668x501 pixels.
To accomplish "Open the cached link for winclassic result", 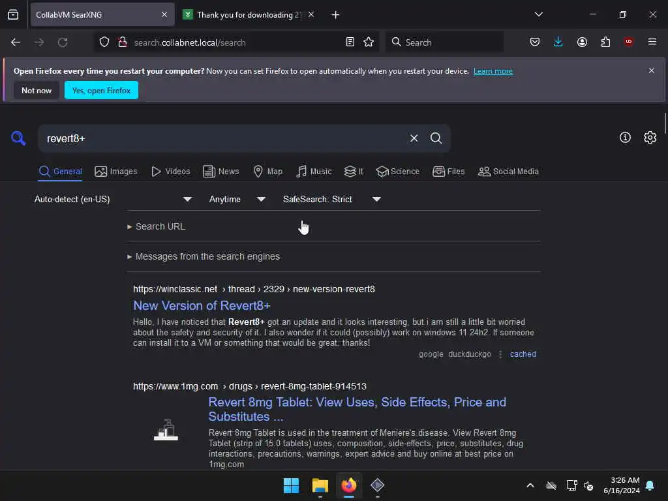I will click(523, 354).
